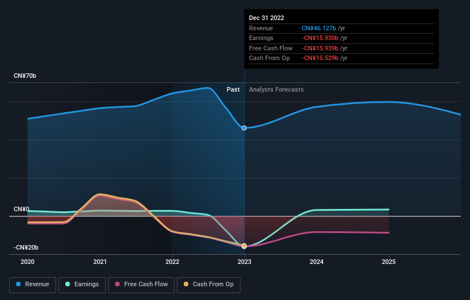Screen dimensions: 470x300
Task: Click the -CN¥15.930b earnings value in tooltip
Action: (x=320, y=38)
